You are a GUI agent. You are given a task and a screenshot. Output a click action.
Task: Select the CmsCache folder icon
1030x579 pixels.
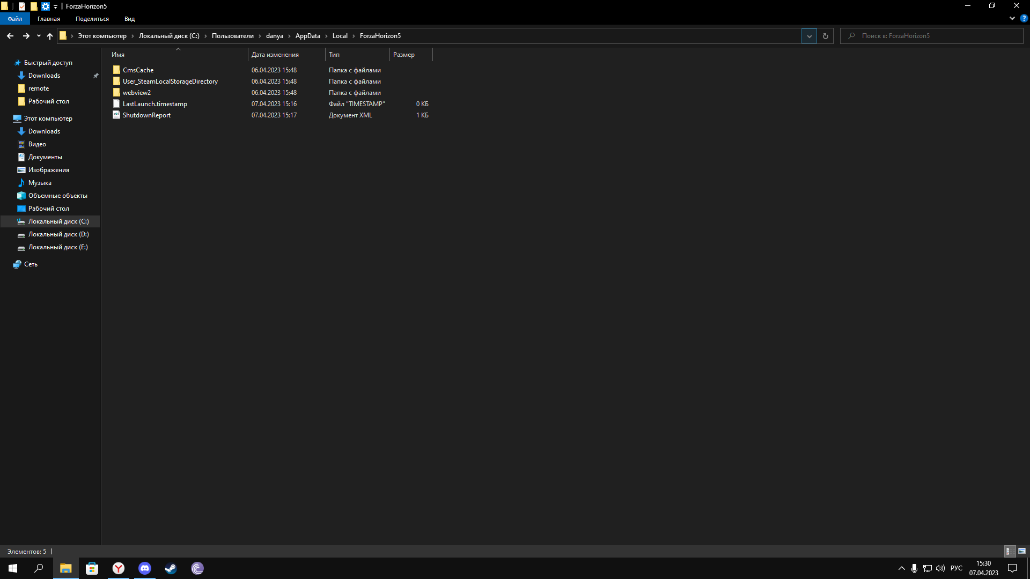(116, 70)
